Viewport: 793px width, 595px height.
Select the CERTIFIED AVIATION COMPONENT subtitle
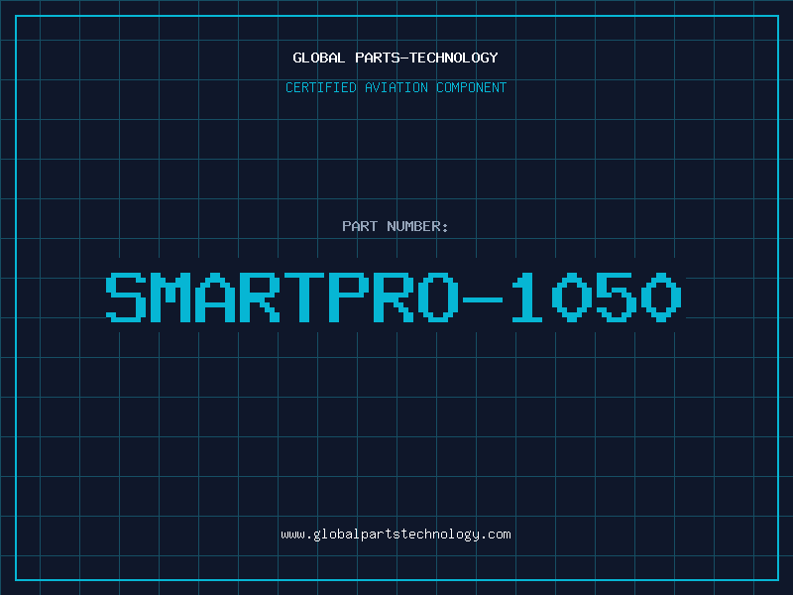396,87
